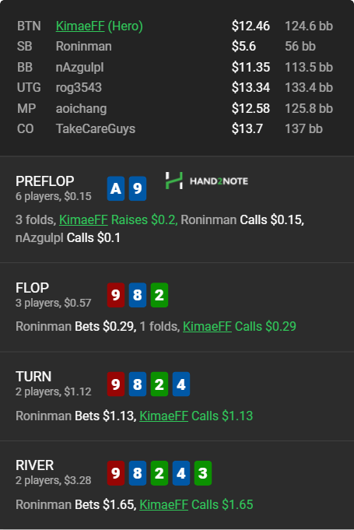Image resolution: width=354 pixels, height=530 pixels.
Task: Click the green 2 card in turn row
Action: (159, 384)
